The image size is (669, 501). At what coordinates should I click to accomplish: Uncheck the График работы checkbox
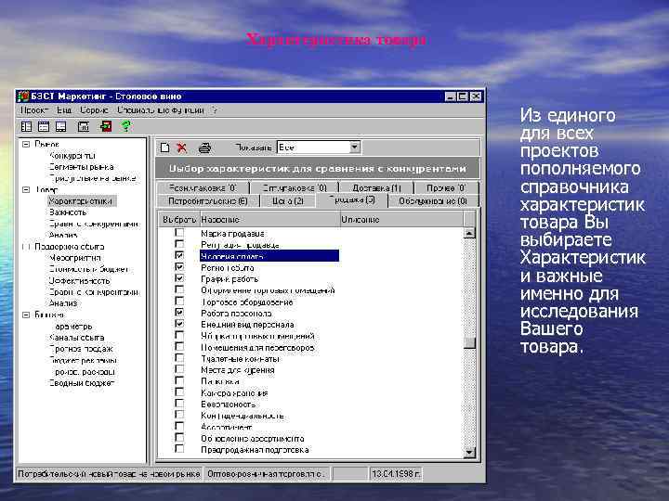tap(179, 278)
